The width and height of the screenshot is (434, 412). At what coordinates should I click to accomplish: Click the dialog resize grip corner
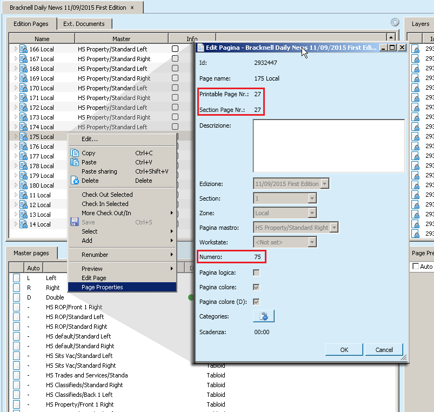(x=404, y=357)
